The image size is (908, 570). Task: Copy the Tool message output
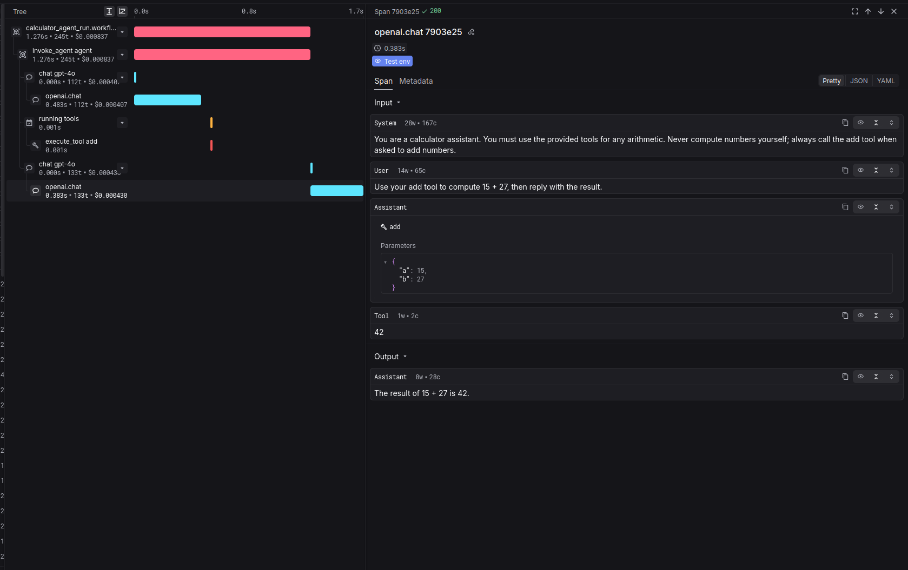tap(845, 316)
